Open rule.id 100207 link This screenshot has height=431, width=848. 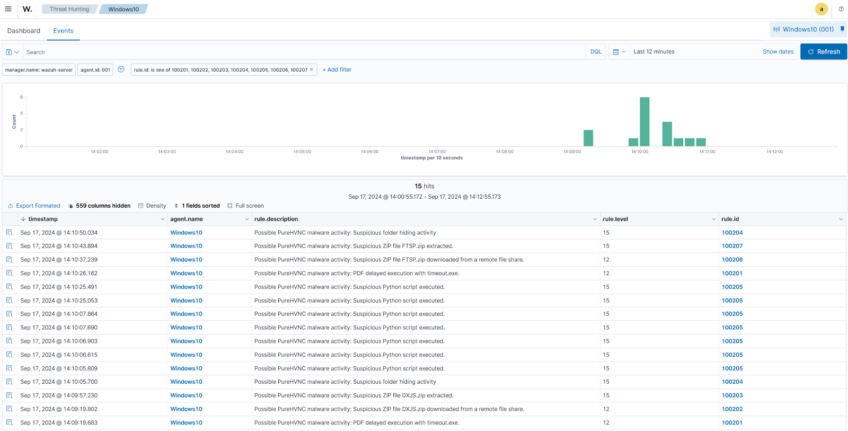point(732,246)
